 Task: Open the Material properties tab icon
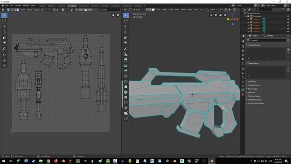point(243,94)
